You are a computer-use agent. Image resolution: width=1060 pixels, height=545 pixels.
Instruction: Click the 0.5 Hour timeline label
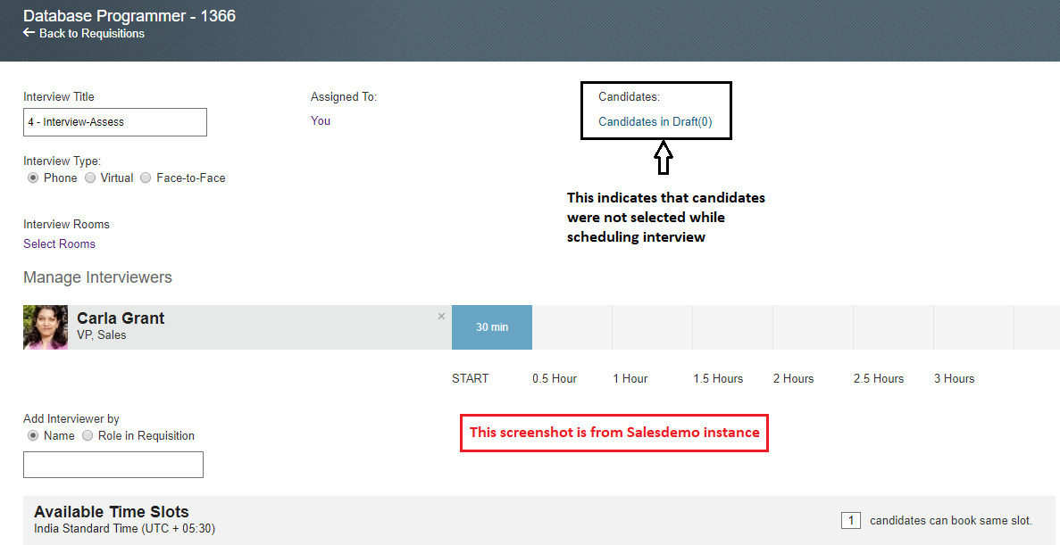pos(555,379)
